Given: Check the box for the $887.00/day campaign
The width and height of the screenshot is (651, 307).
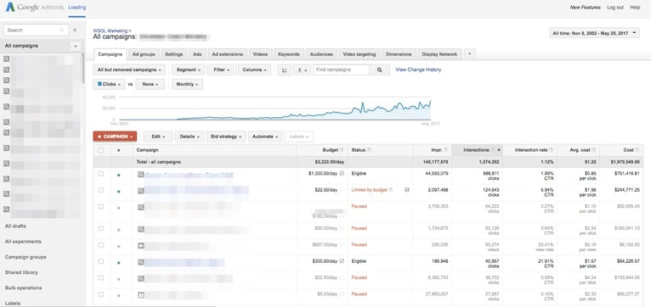Looking at the screenshot, I should click(x=101, y=244).
